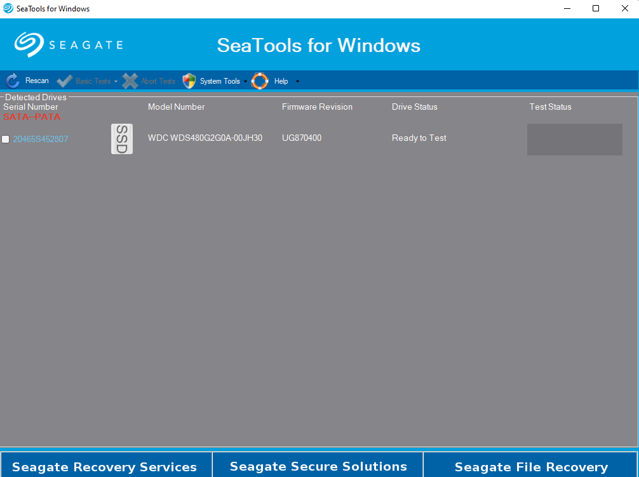The width and height of the screenshot is (639, 477).
Task: Click the Test Status progress box
Action: pos(575,140)
